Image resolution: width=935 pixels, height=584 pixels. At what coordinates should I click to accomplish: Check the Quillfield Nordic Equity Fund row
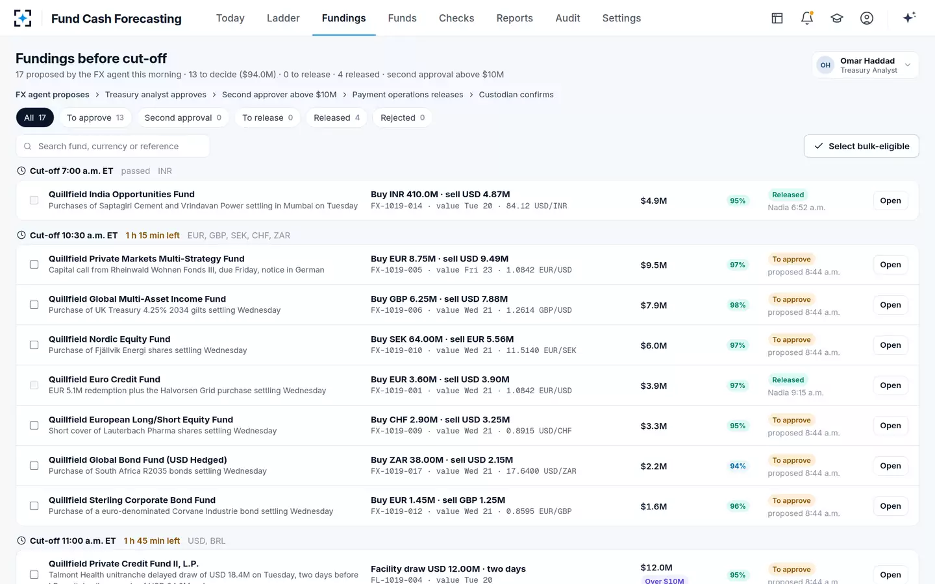click(34, 345)
